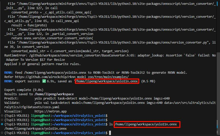This screenshot has width=220, height=136.
Task: Click the first empty prompt's command marker circle
Action: 2,115
